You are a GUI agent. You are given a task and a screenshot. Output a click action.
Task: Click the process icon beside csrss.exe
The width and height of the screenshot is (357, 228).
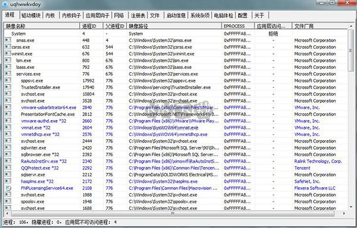click(8, 47)
